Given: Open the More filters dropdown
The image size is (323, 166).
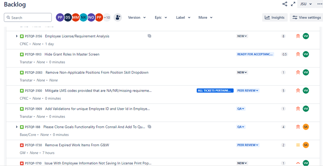Looking at the screenshot, I should 206,17.
